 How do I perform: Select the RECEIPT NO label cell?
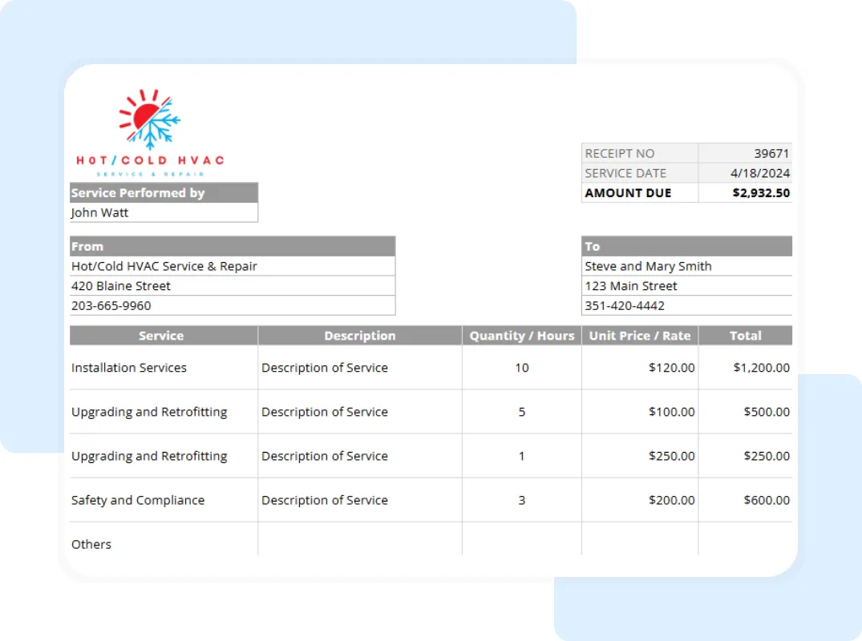pos(619,153)
